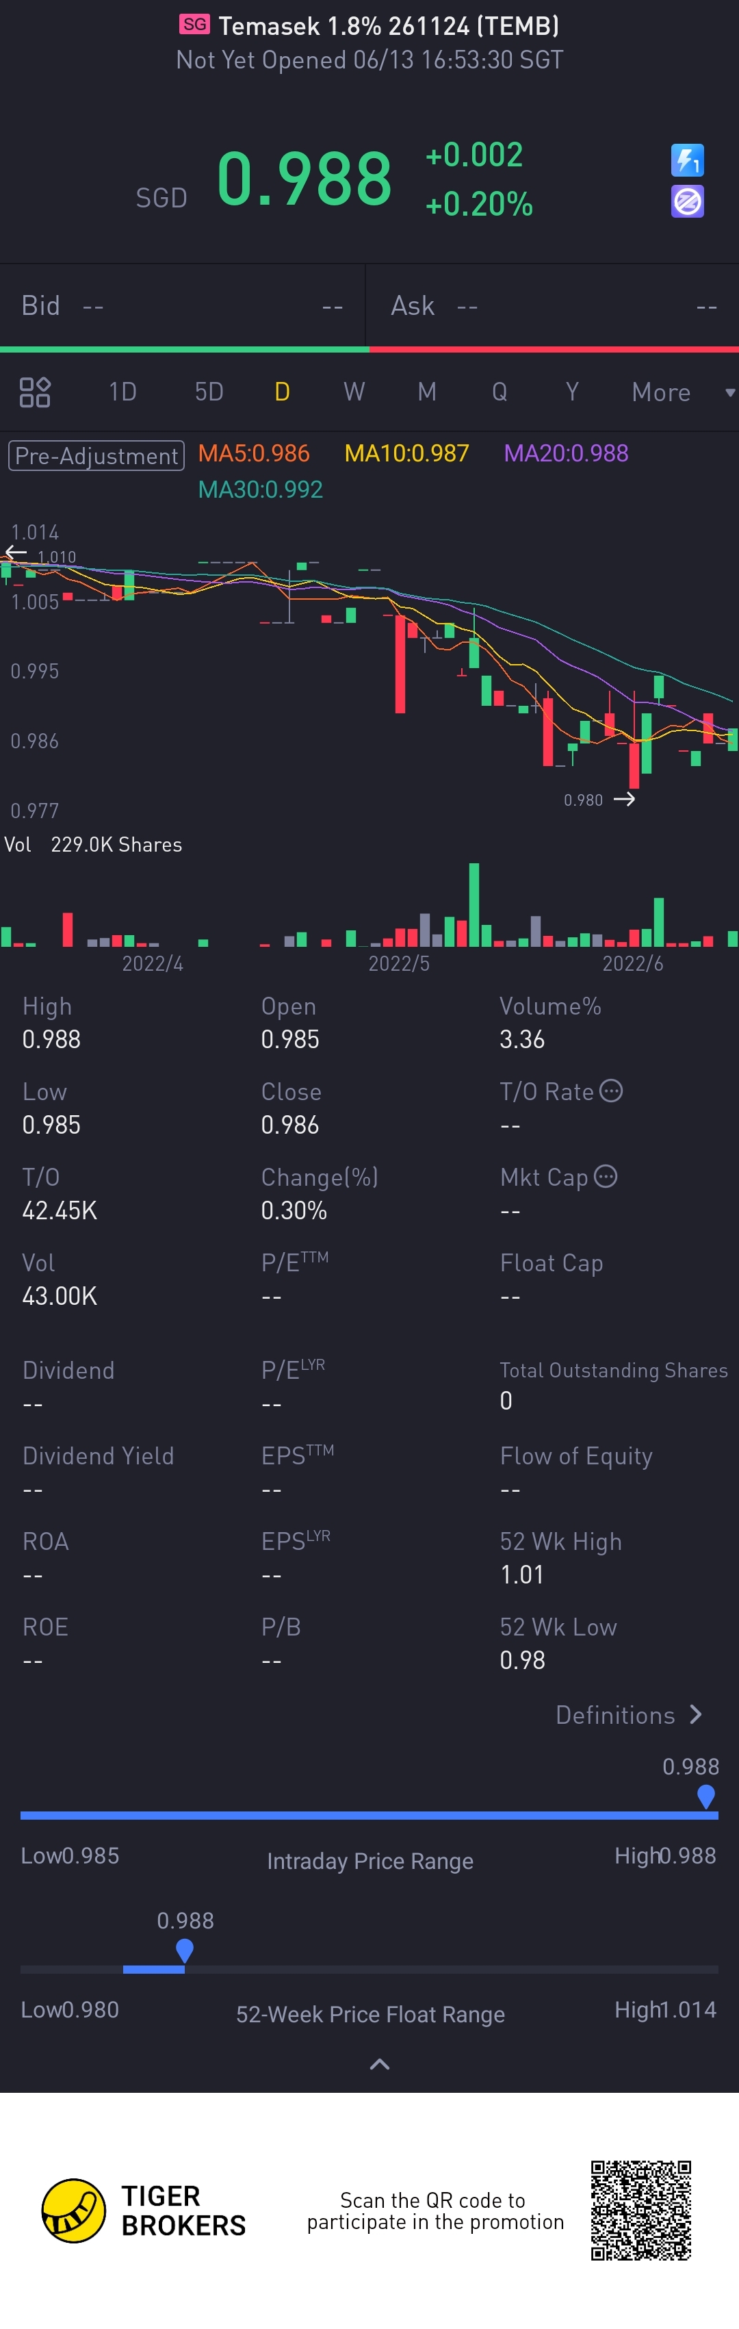
Task: Open Definitions via the right chevron
Action: (695, 1714)
